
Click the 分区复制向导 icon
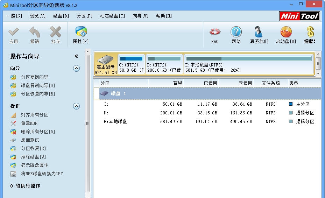pyautogui.click(x=13, y=77)
